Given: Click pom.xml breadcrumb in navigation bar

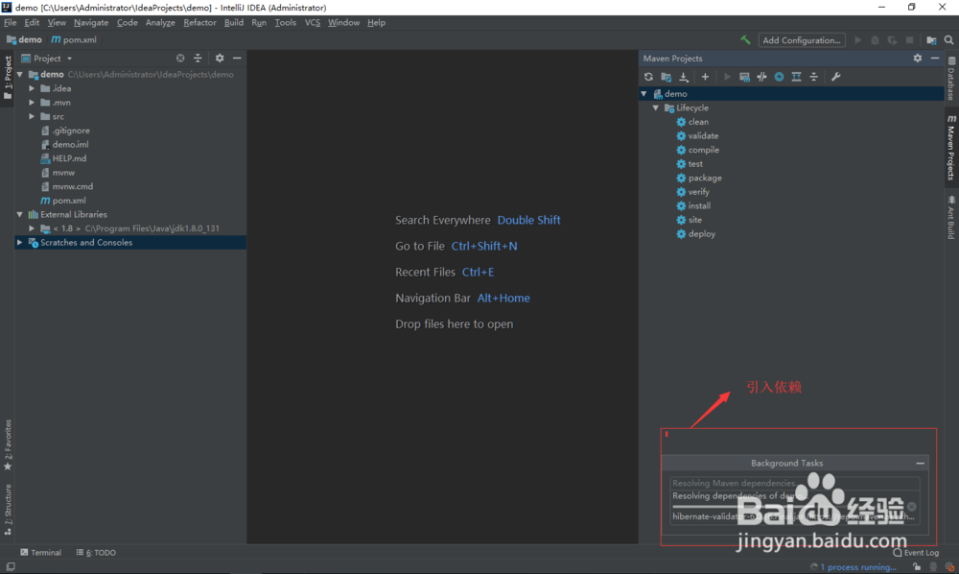Looking at the screenshot, I should (x=74, y=39).
